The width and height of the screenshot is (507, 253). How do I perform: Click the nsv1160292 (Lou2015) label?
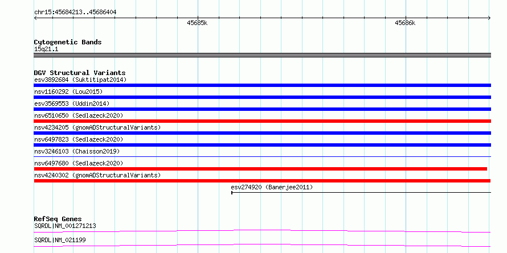click(68, 92)
